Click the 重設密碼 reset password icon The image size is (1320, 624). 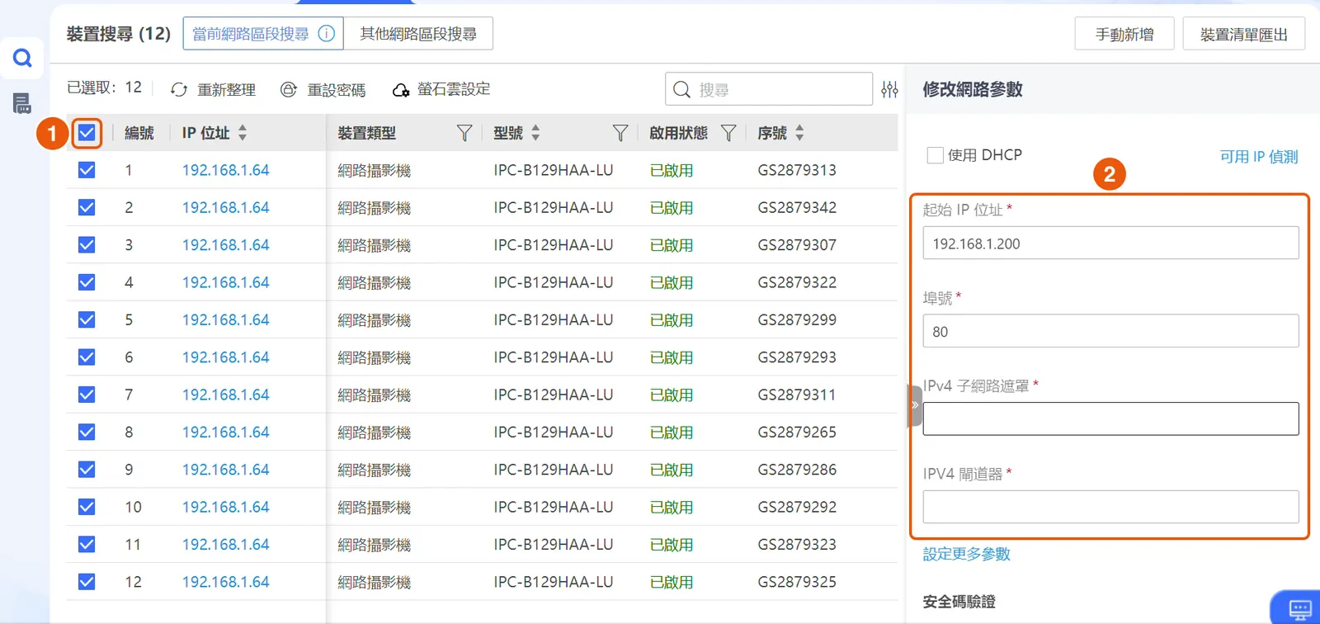tap(289, 89)
